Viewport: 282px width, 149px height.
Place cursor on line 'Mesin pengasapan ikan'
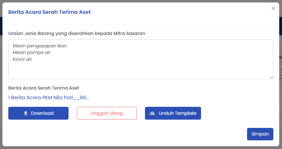(39, 46)
